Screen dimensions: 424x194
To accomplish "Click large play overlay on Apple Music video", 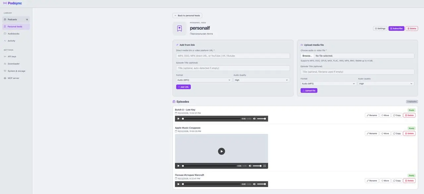I will 221,151.
